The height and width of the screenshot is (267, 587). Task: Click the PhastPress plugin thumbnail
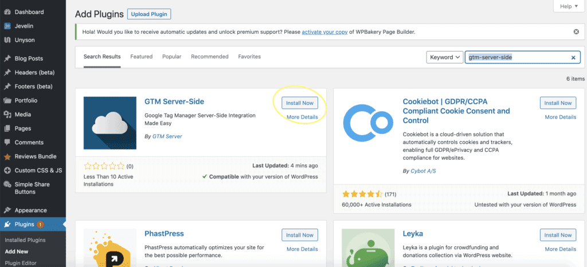pos(110,248)
